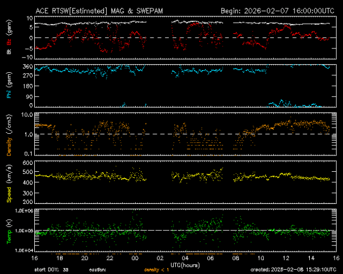Screen dimensions: 343x274
Task: Click the 'Density (/cm3)' axis label
Action: [9, 135]
